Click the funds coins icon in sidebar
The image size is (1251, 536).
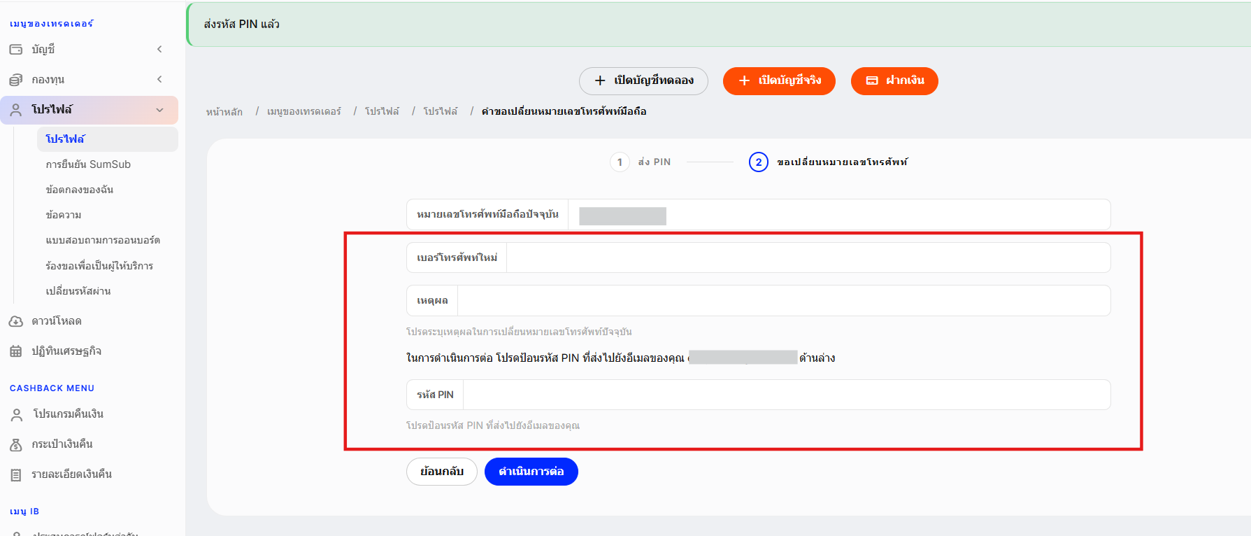click(15, 80)
